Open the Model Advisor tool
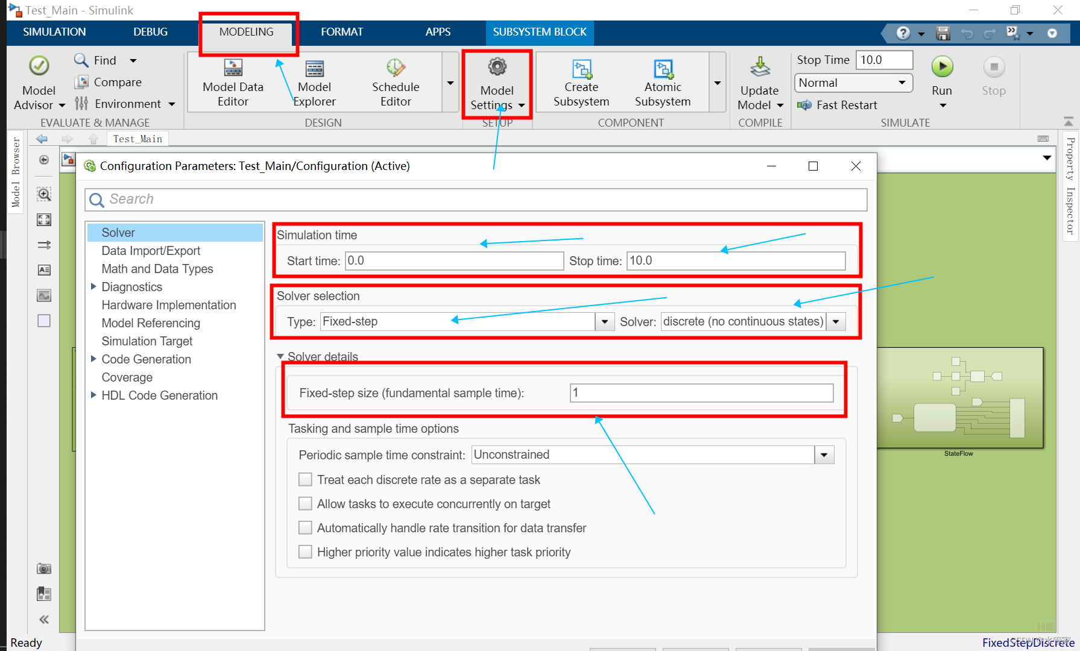 (x=39, y=83)
